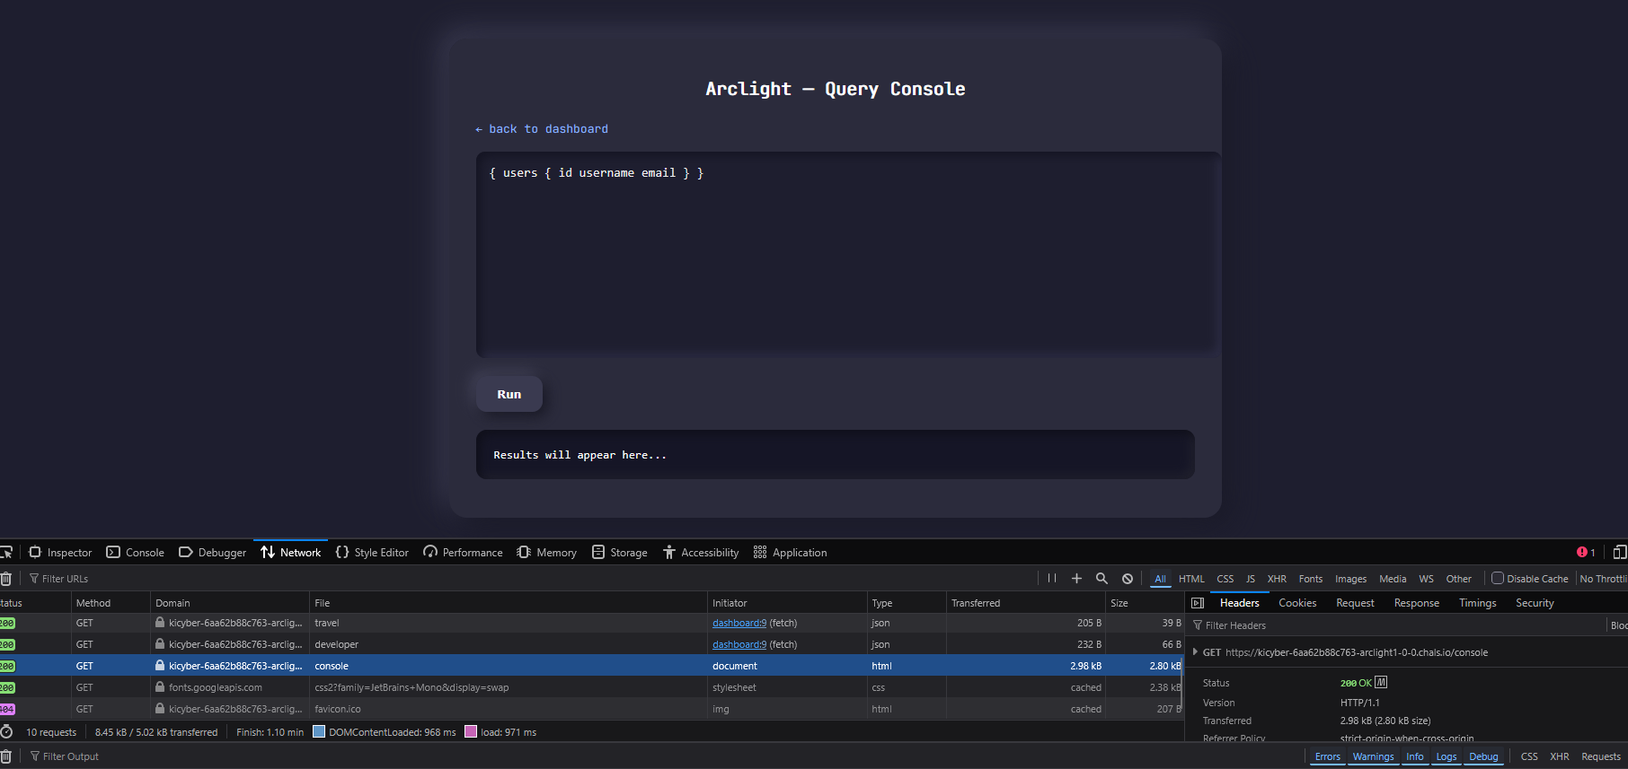Show the Response tab of the request
This screenshot has width=1628, height=769.
point(1416,603)
